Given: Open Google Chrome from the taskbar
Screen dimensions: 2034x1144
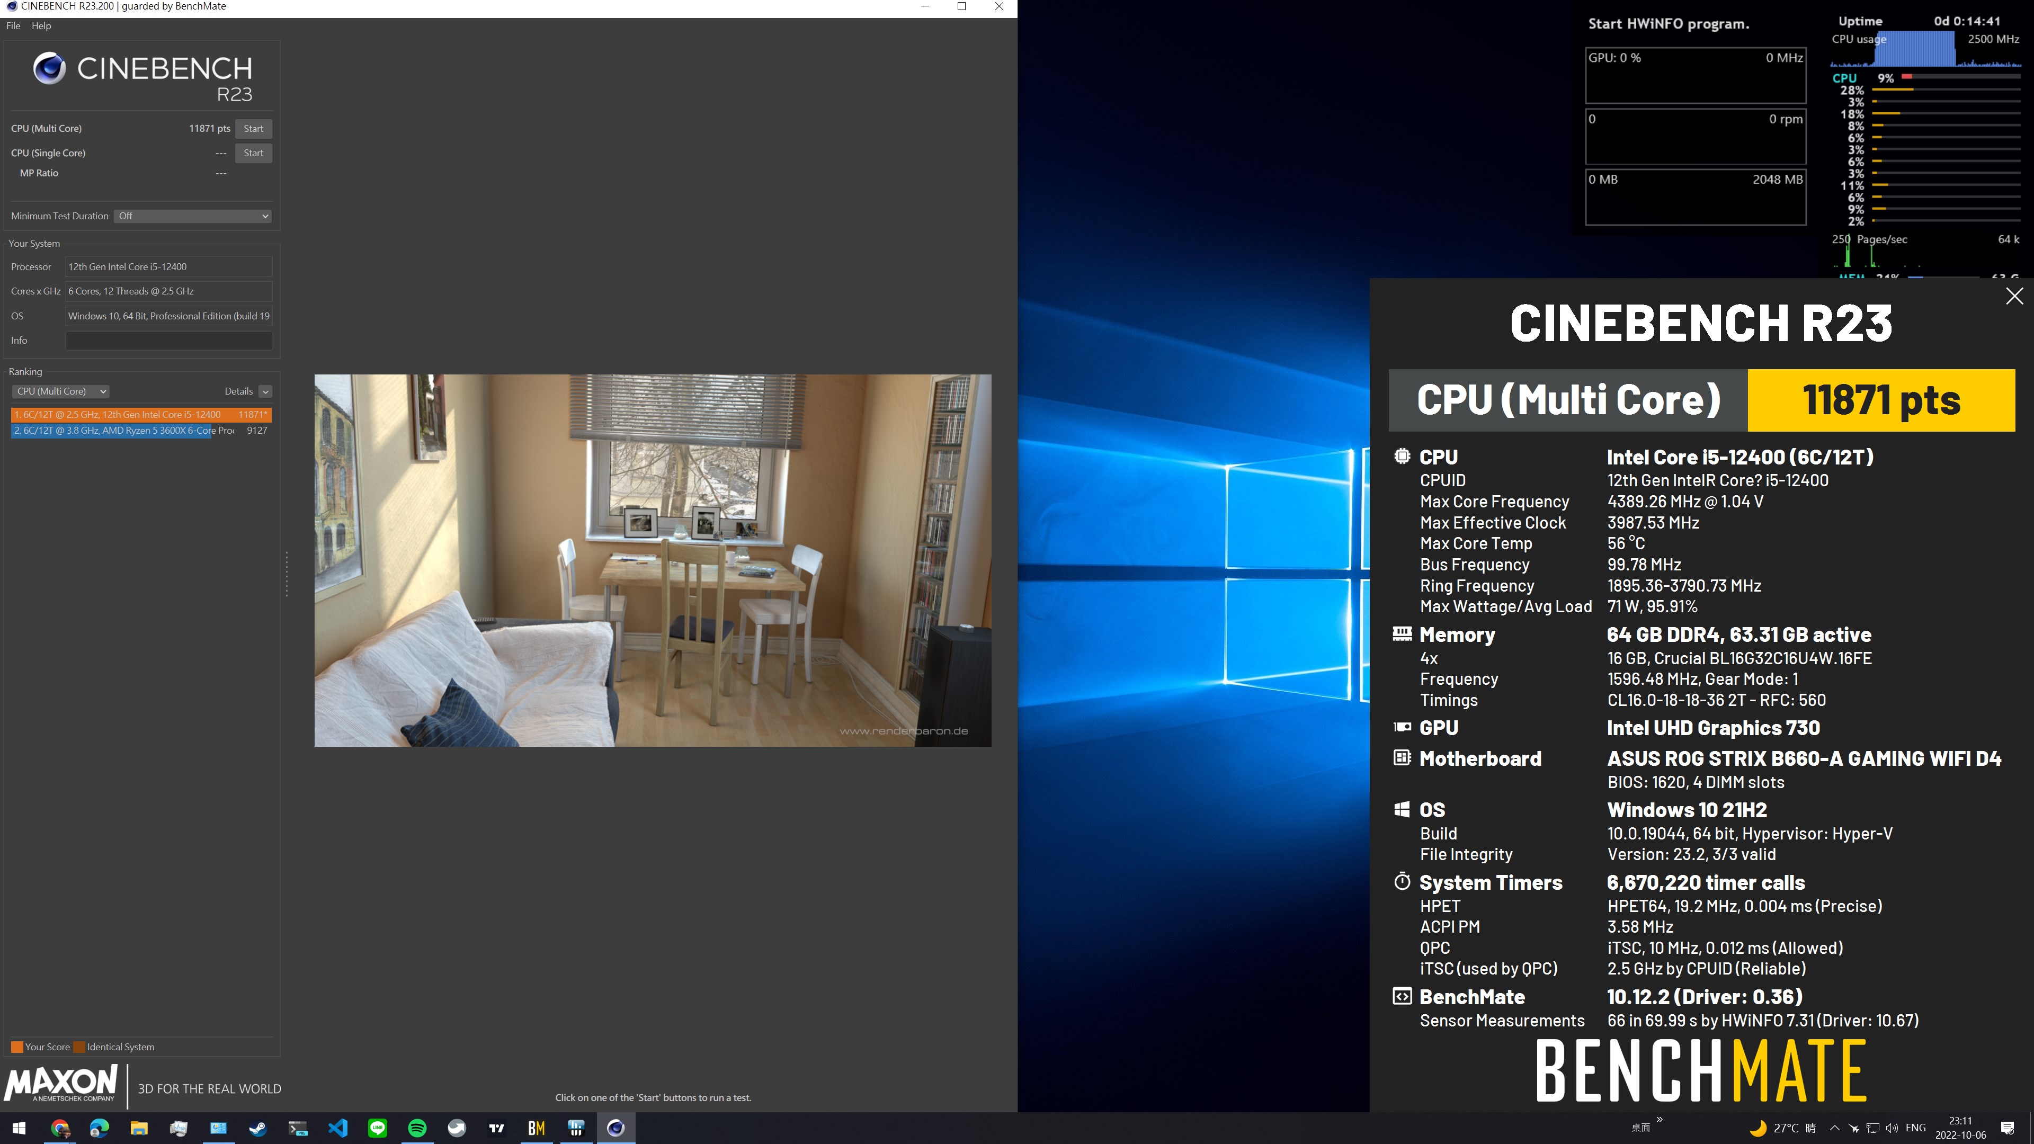Looking at the screenshot, I should coord(60,1128).
